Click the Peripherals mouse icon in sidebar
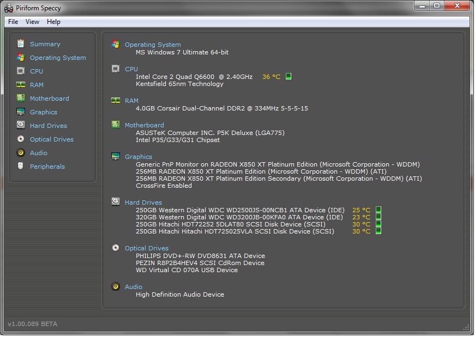Screen dimensions: 475x338 pyautogui.click(x=21, y=167)
